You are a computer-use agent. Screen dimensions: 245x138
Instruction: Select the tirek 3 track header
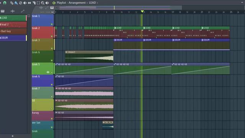42,44
